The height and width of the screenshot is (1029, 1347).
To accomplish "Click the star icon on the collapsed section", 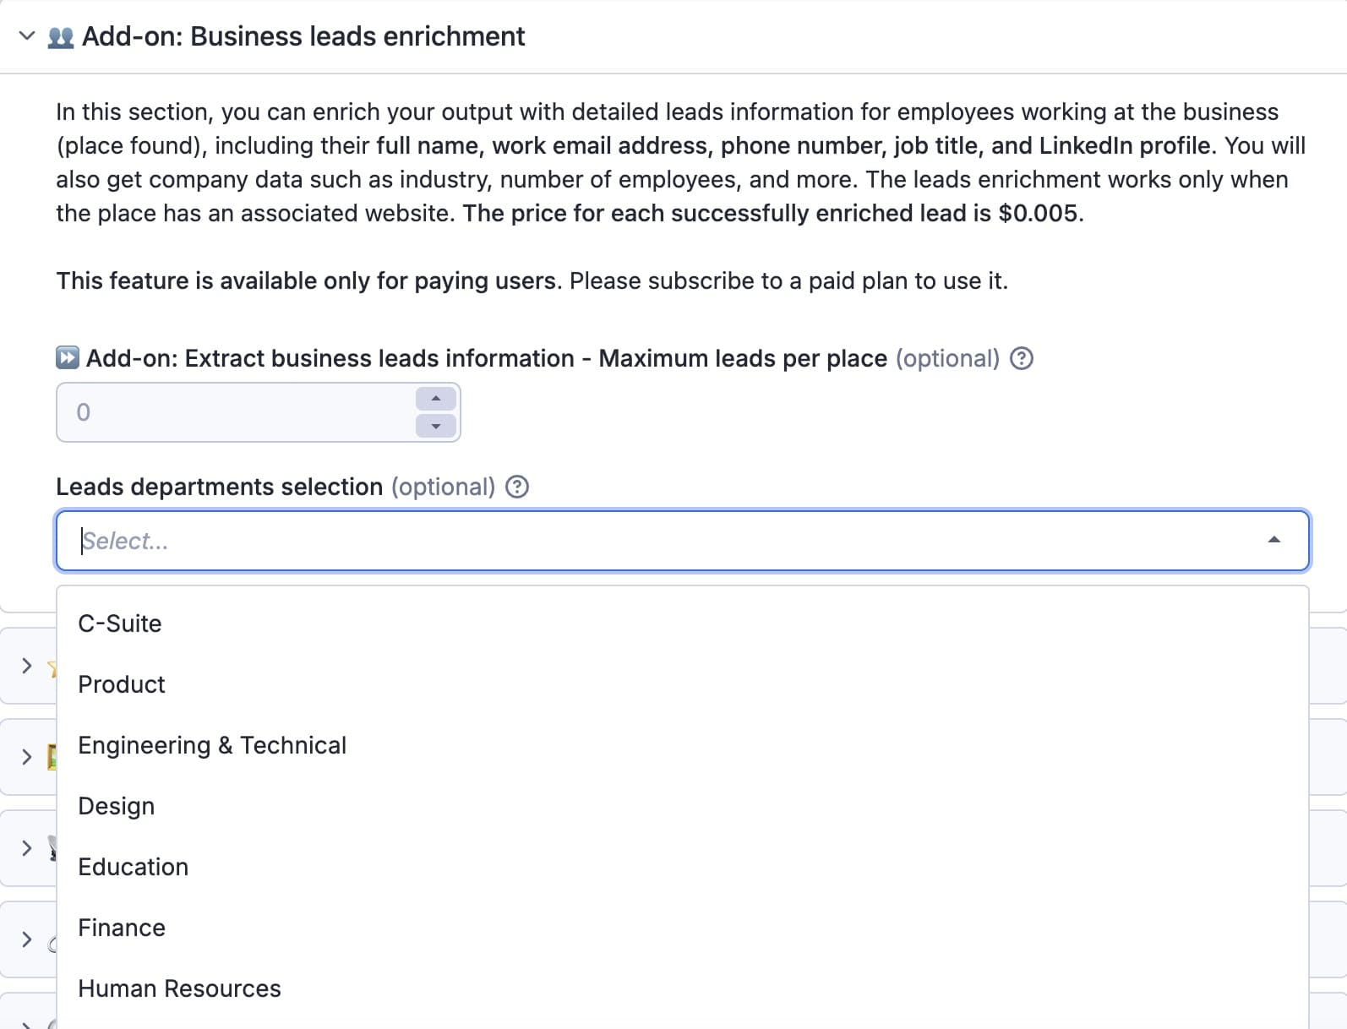I will [53, 667].
